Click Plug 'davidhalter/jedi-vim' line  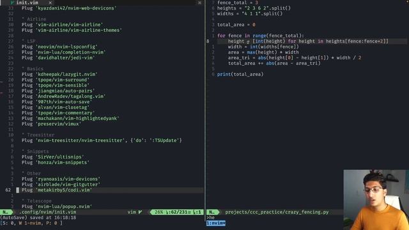pyautogui.click(x=58, y=57)
